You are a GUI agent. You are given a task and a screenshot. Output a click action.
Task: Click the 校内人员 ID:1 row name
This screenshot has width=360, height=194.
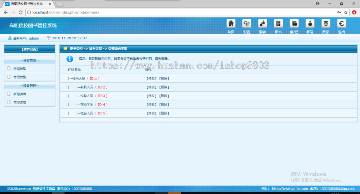point(84,78)
